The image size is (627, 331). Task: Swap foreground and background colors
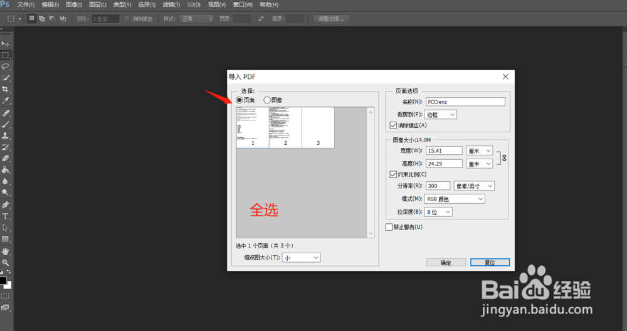[9, 271]
